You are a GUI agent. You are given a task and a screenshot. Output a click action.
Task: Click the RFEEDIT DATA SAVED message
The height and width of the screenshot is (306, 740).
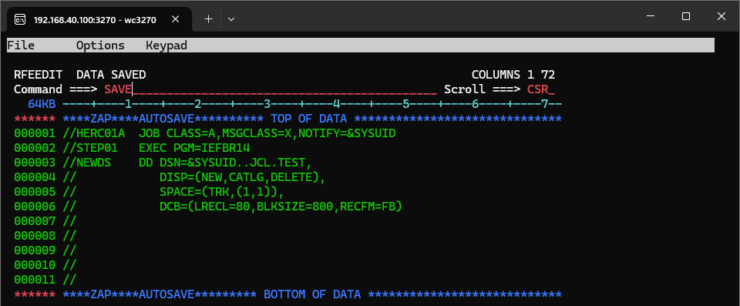pyautogui.click(x=79, y=75)
